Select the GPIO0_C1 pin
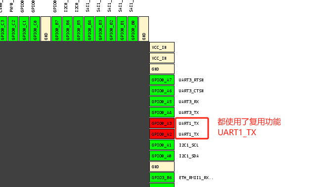 click(x=24, y=29)
